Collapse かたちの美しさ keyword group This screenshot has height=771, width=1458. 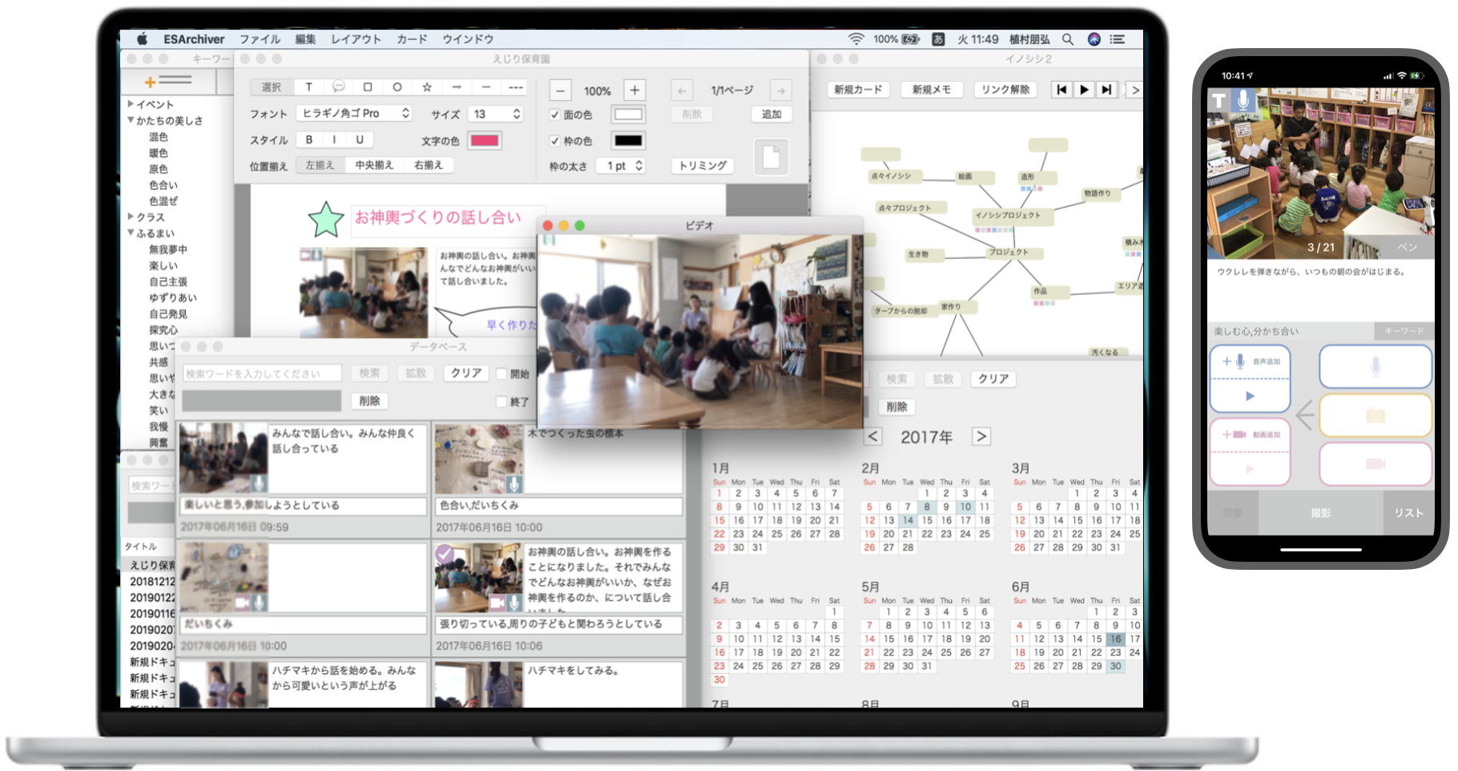click(131, 120)
